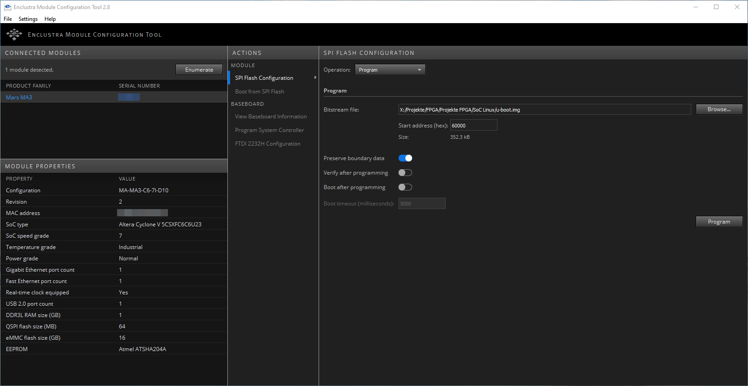Image resolution: width=748 pixels, height=386 pixels.
Task: Click the QSPI flash size (MB) label
Action: pyautogui.click(x=31, y=327)
